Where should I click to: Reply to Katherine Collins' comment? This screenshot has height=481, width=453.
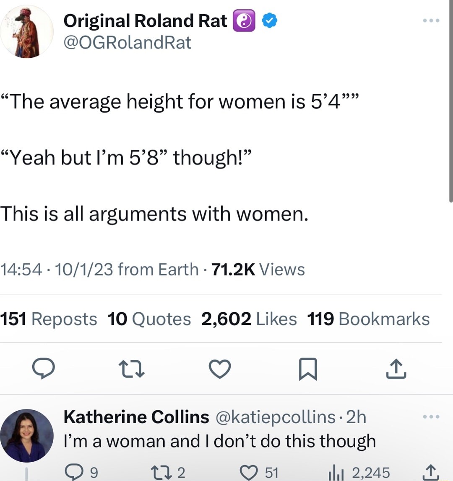click(x=81, y=472)
